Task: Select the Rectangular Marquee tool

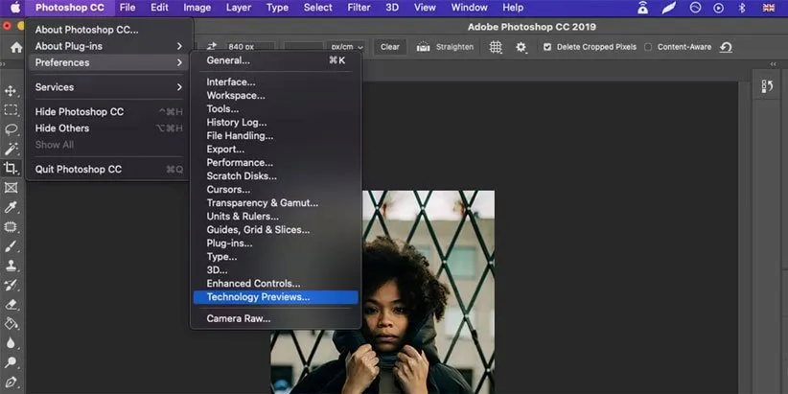Action: tap(12, 110)
